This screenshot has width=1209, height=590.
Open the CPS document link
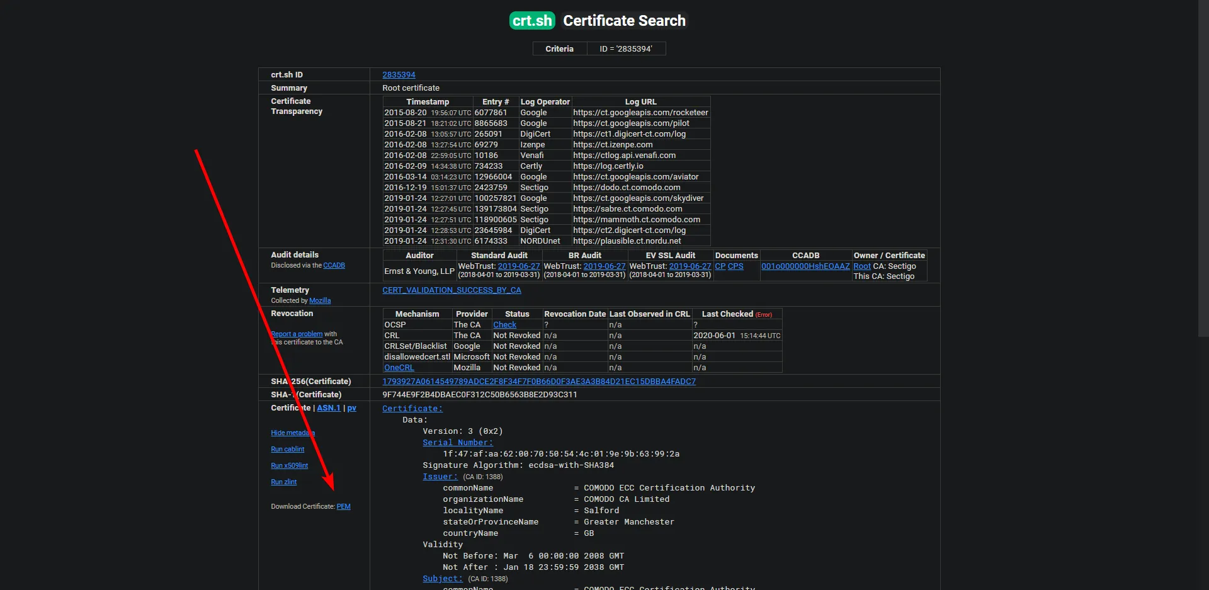(x=735, y=266)
